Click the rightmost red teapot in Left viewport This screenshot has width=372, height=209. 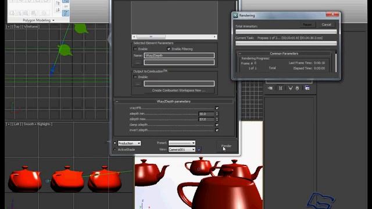(105, 179)
